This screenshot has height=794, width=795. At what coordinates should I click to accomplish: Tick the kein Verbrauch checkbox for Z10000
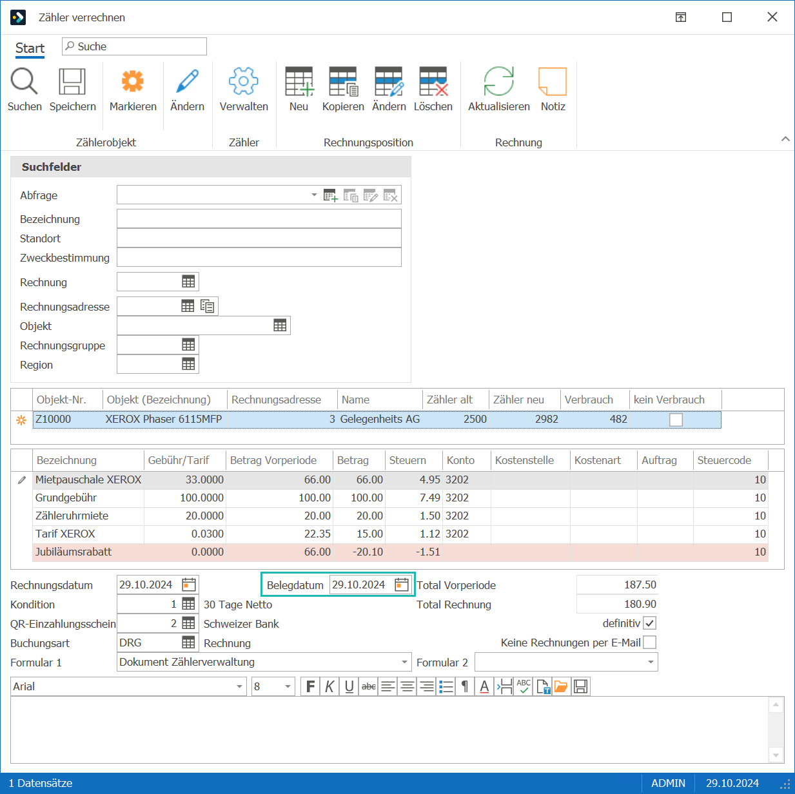pyautogui.click(x=676, y=420)
